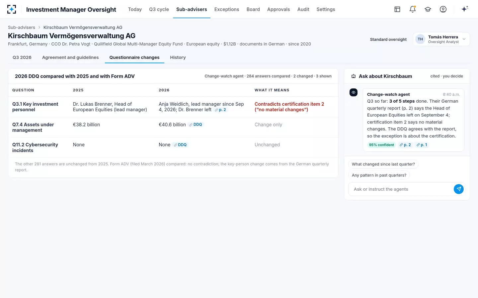This screenshot has height=298, width=478.
Task: Click the Sub-advisers breadcrumb link
Action: tap(22, 27)
